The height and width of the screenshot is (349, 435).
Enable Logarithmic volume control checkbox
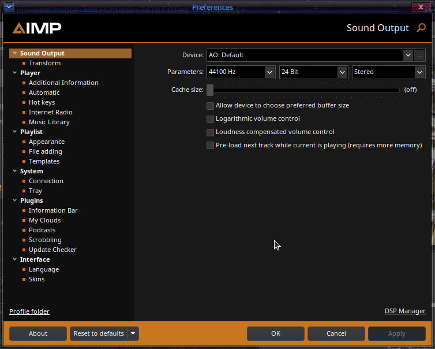[211, 119]
